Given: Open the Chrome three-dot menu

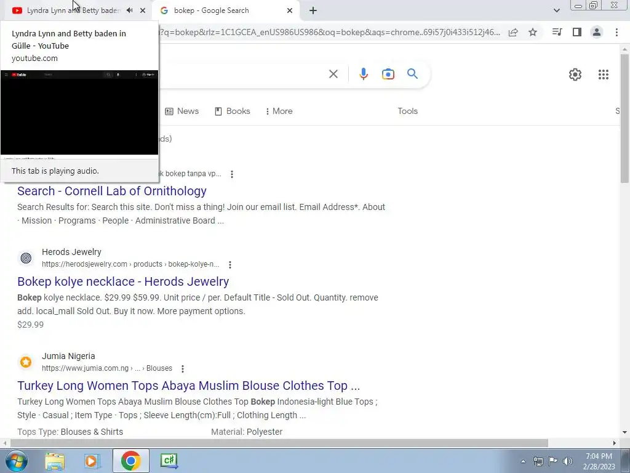Looking at the screenshot, I should [616, 32].
